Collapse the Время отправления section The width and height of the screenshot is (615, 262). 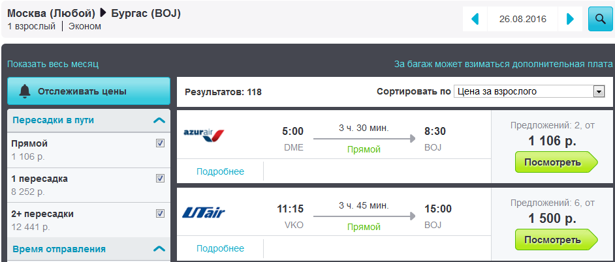point(159,249)
